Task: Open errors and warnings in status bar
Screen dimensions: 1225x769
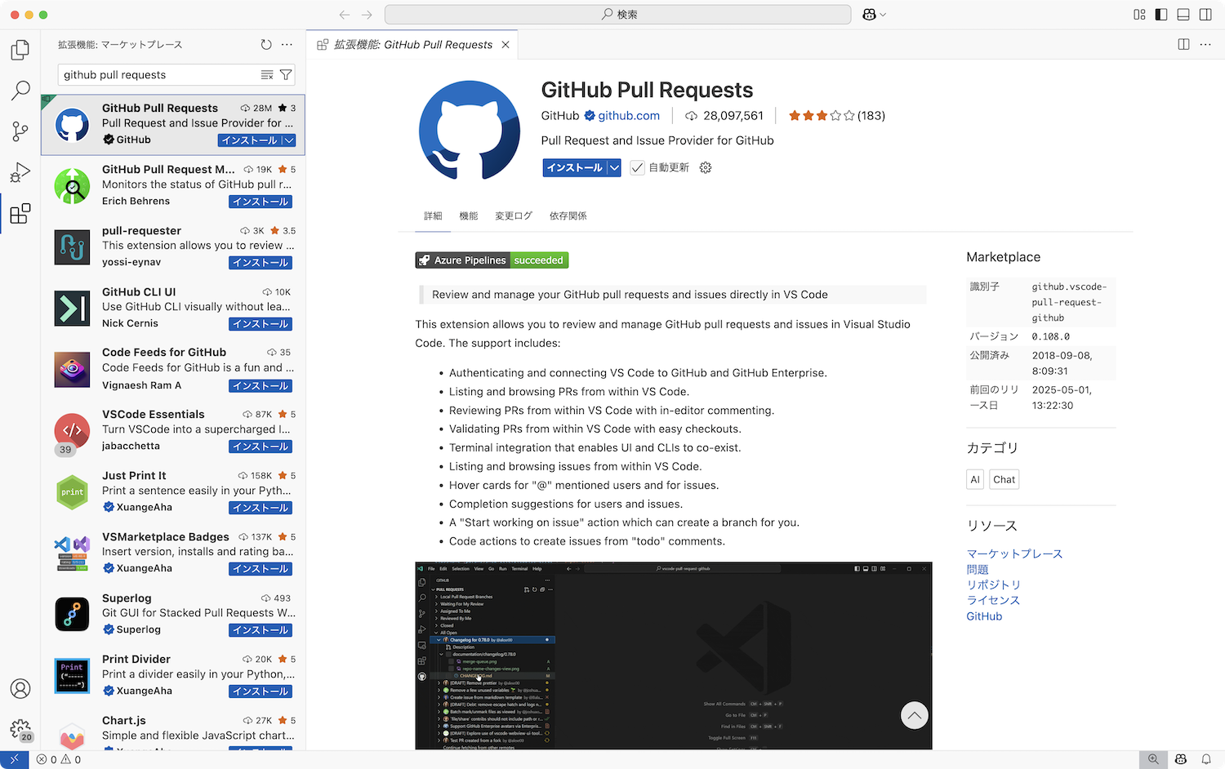Action: tap(59, 759)
